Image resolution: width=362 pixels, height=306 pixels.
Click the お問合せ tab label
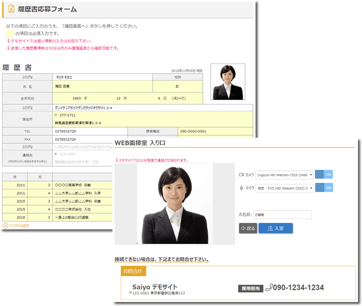(x=134, y=271)
